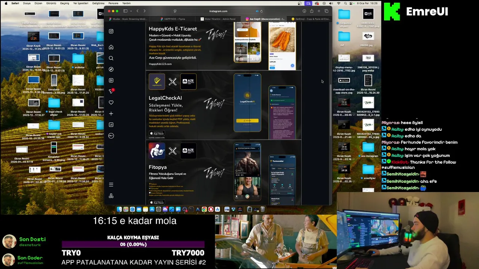The image size is (479, 269).
Task: Open Finder from the Dock
Action: 119,209
